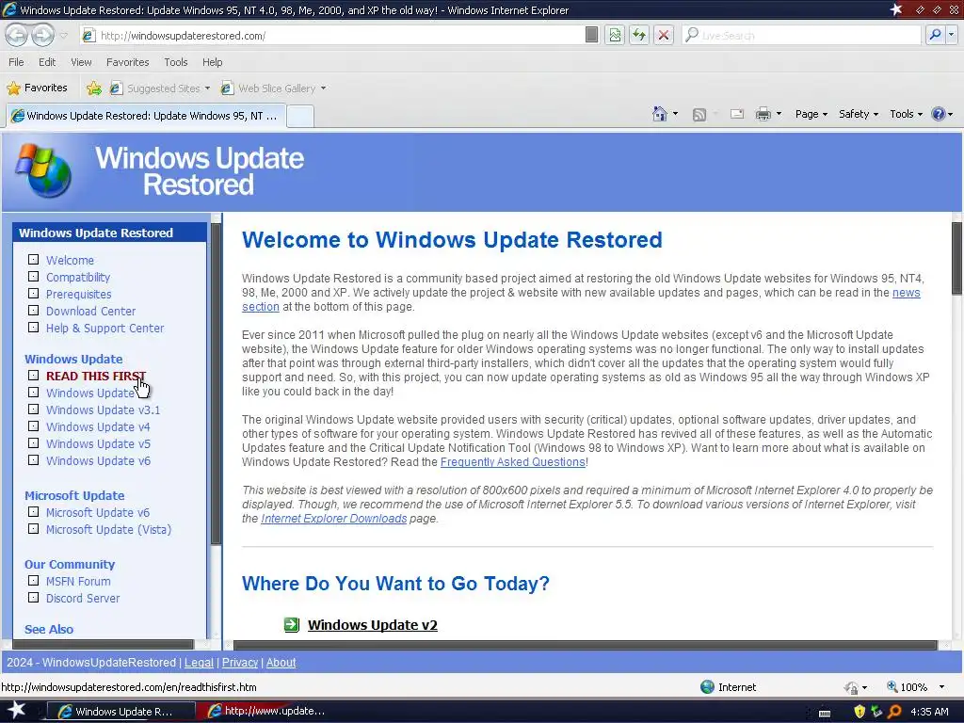Open the Windows Update v2 heading link
The height and width of the screenshot is (723, 964).
[x=373, y=625]
